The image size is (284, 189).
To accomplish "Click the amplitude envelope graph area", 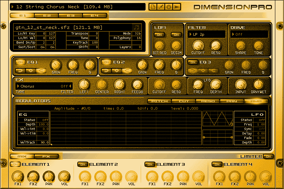I will pos(126,128).
